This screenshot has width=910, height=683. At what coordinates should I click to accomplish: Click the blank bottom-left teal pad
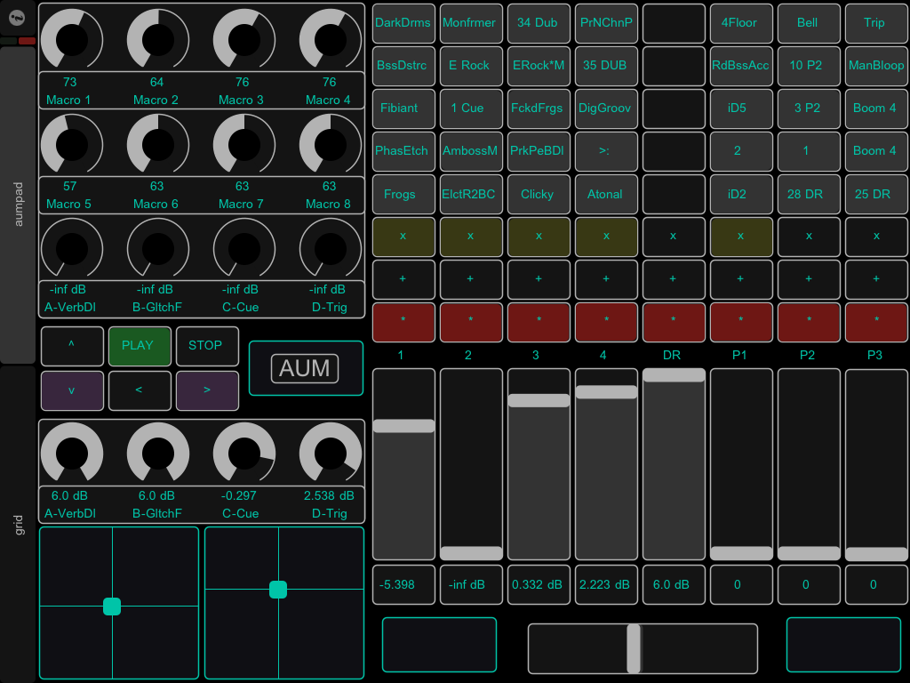tap(439, 645)
